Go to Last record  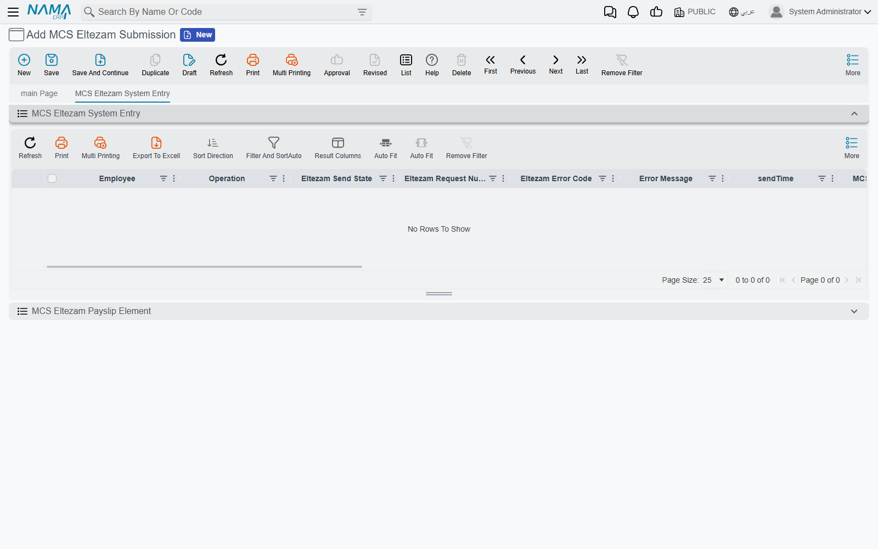[x=582, y=64]
